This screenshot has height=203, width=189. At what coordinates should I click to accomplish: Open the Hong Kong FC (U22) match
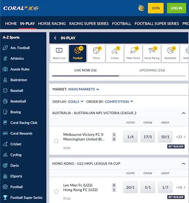point(80,190)
